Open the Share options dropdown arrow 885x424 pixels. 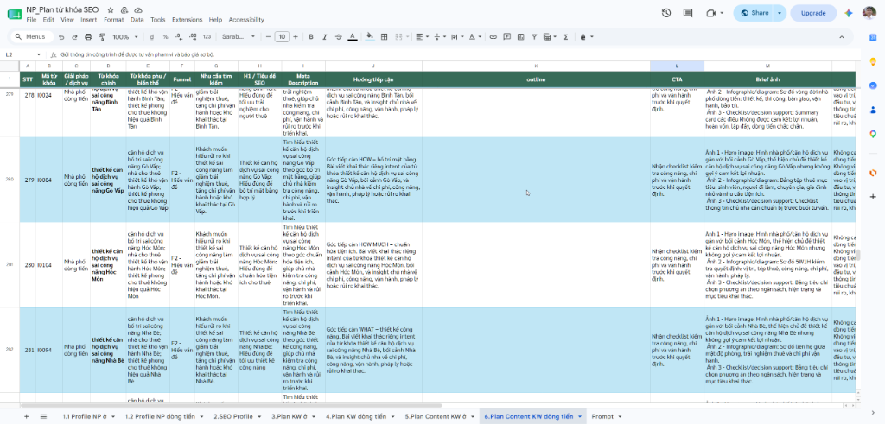[x=780, y=13]
